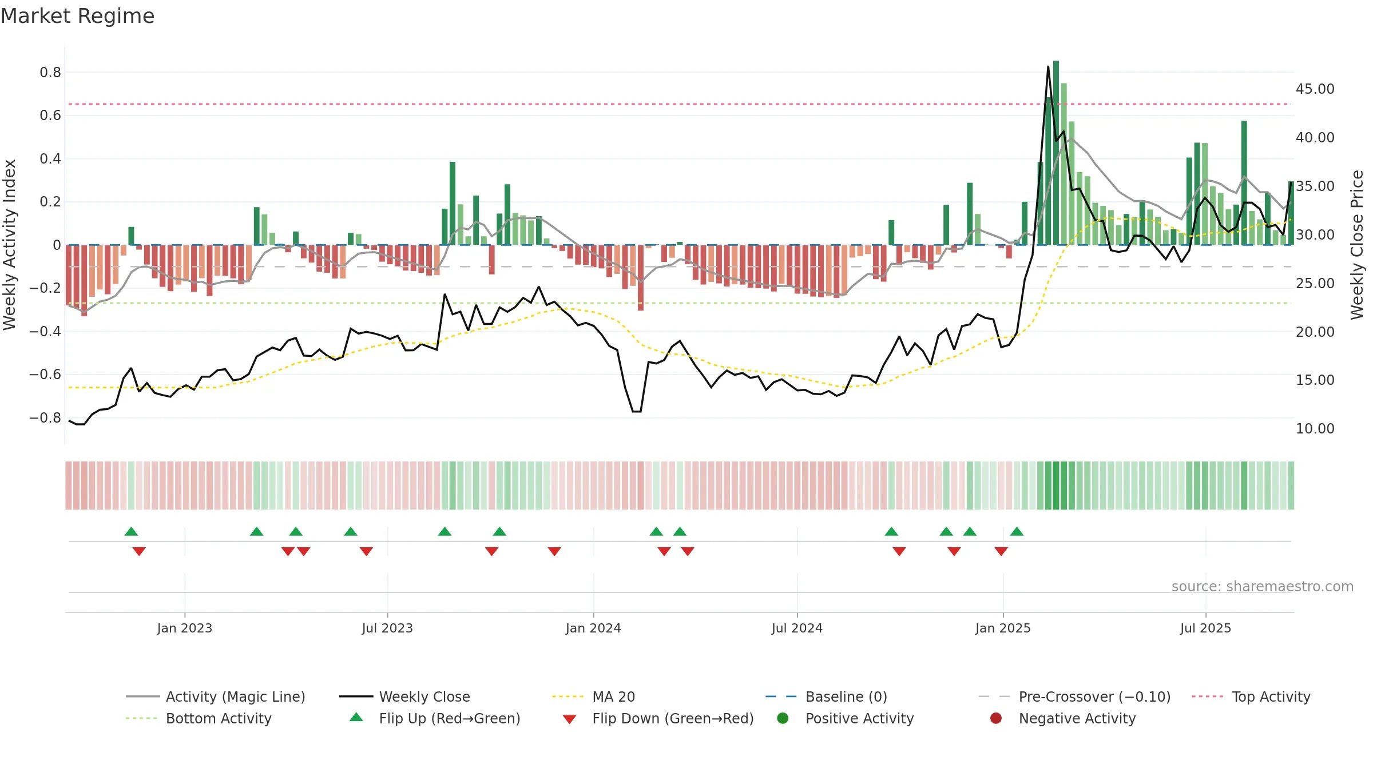This screenshot has width=1373, height=772.
Task: Toggle the Top Activity legend label
Action: [1271, 697]
